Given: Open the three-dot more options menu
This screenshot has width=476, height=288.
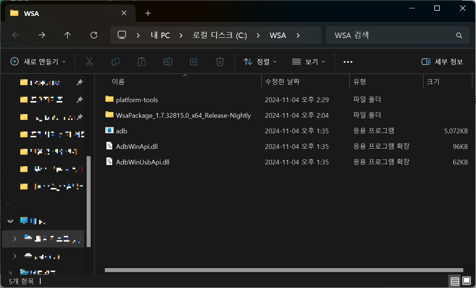Looking at the screenshot, I should click(x=348, y=62).
